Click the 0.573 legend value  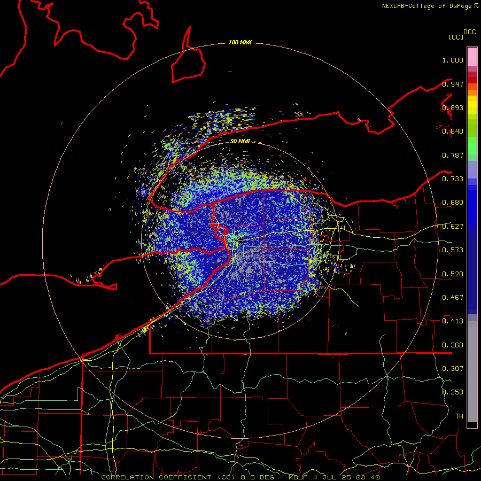coord(453,250)
